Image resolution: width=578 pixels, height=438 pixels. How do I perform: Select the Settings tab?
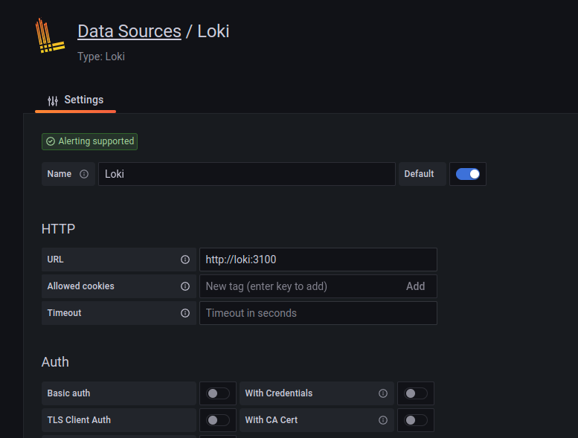coord(76,100)
